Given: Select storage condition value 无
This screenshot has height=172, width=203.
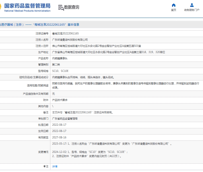Looking at the screenshot, I should point(53,94).
